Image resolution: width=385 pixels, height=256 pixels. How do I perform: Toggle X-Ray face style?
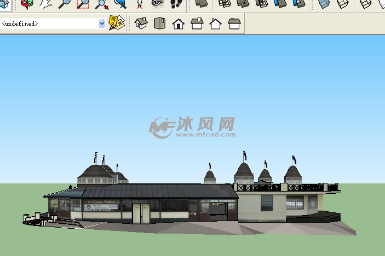[x=324, y=4]
